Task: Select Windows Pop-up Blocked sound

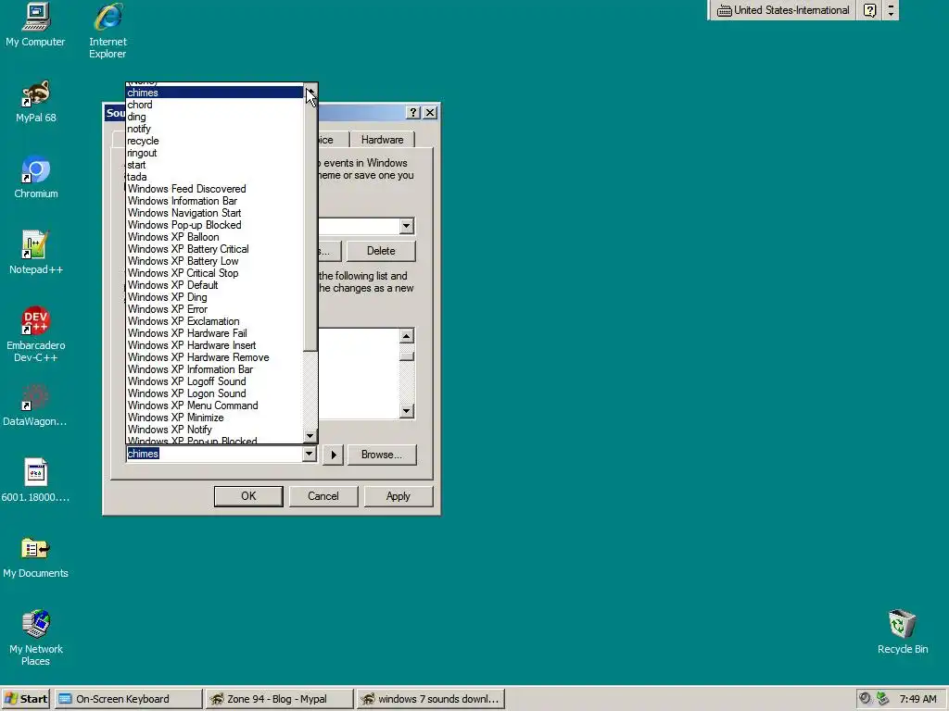Action: [x=214, y=225]
